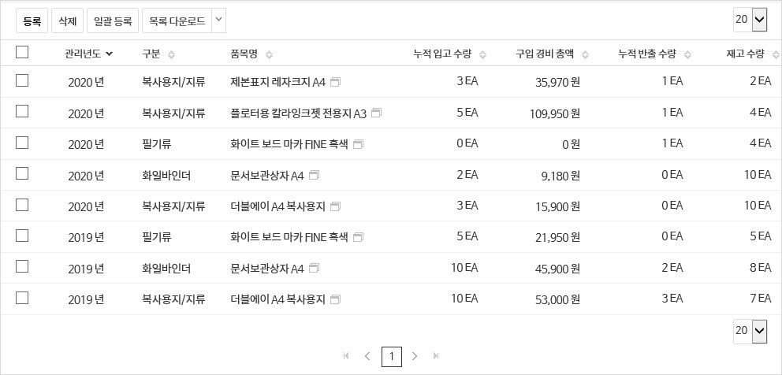Sort by 관리년도 column header
The height and width of the screenshot is (375, 782).
tap(89, 54)
